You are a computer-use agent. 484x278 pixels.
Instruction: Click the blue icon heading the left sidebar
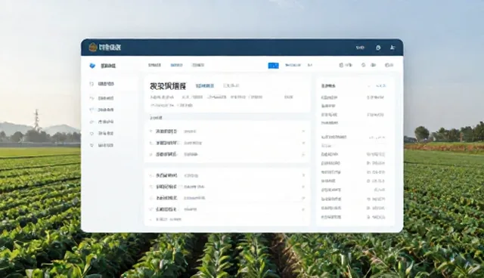point(92,66)
